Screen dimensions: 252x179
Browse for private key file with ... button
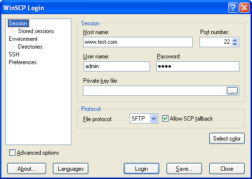[x=232, y=91]
